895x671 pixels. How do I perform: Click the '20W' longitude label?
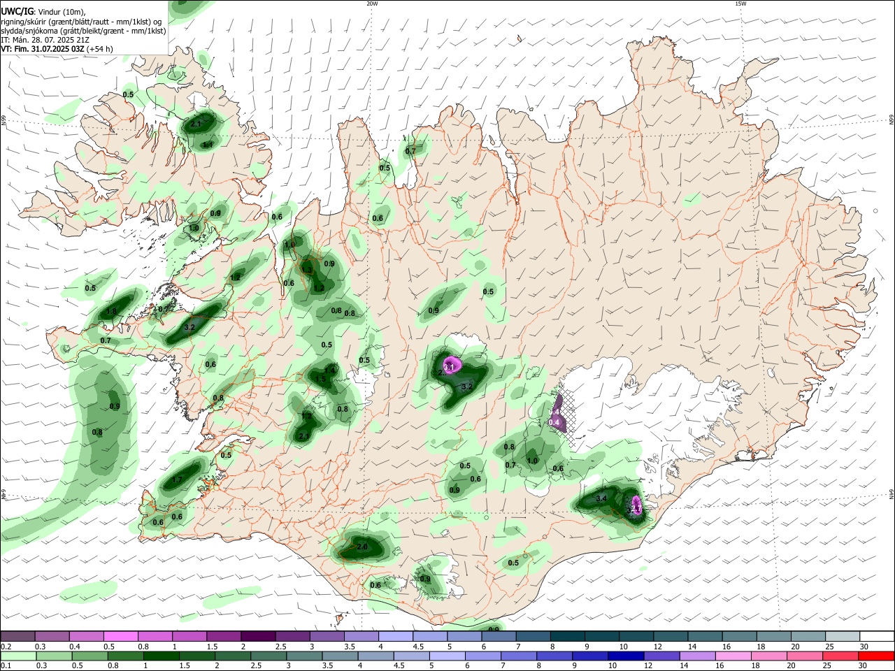click(x=372, y=3)
